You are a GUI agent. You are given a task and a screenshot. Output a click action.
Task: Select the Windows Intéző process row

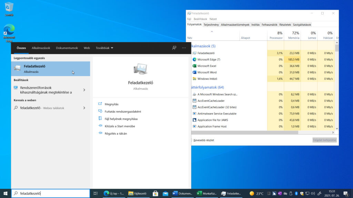click(262, 79)
